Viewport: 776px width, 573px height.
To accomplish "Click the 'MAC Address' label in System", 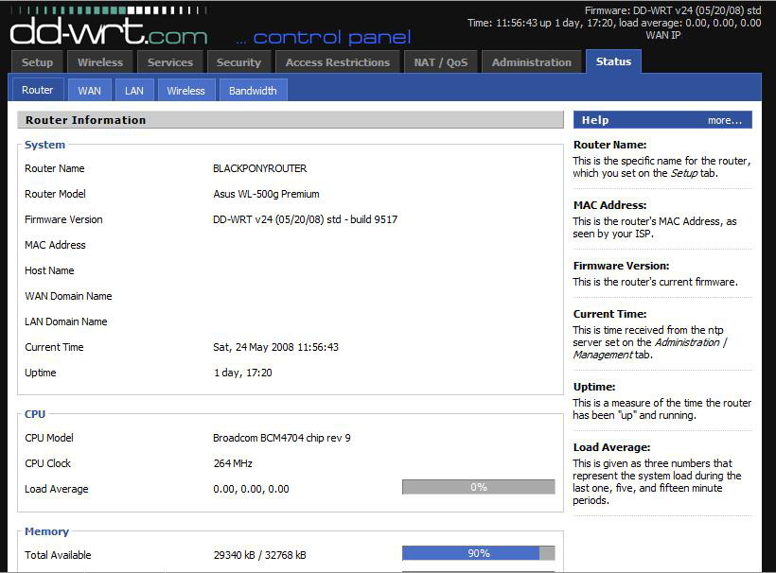I will (55, 245).
